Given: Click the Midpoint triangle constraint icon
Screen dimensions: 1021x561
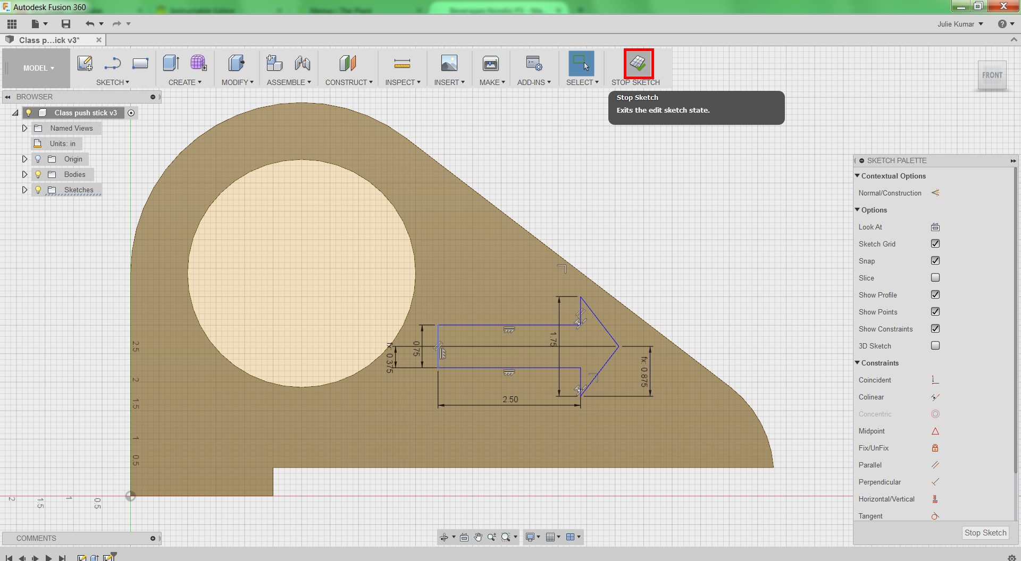Looking at the screenshot, I should (935, 431).
